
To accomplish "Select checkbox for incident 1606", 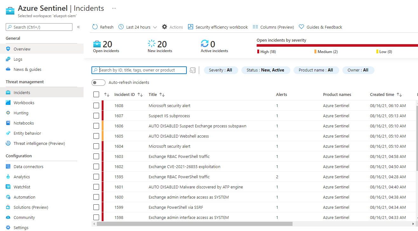I will coord(96,126).
